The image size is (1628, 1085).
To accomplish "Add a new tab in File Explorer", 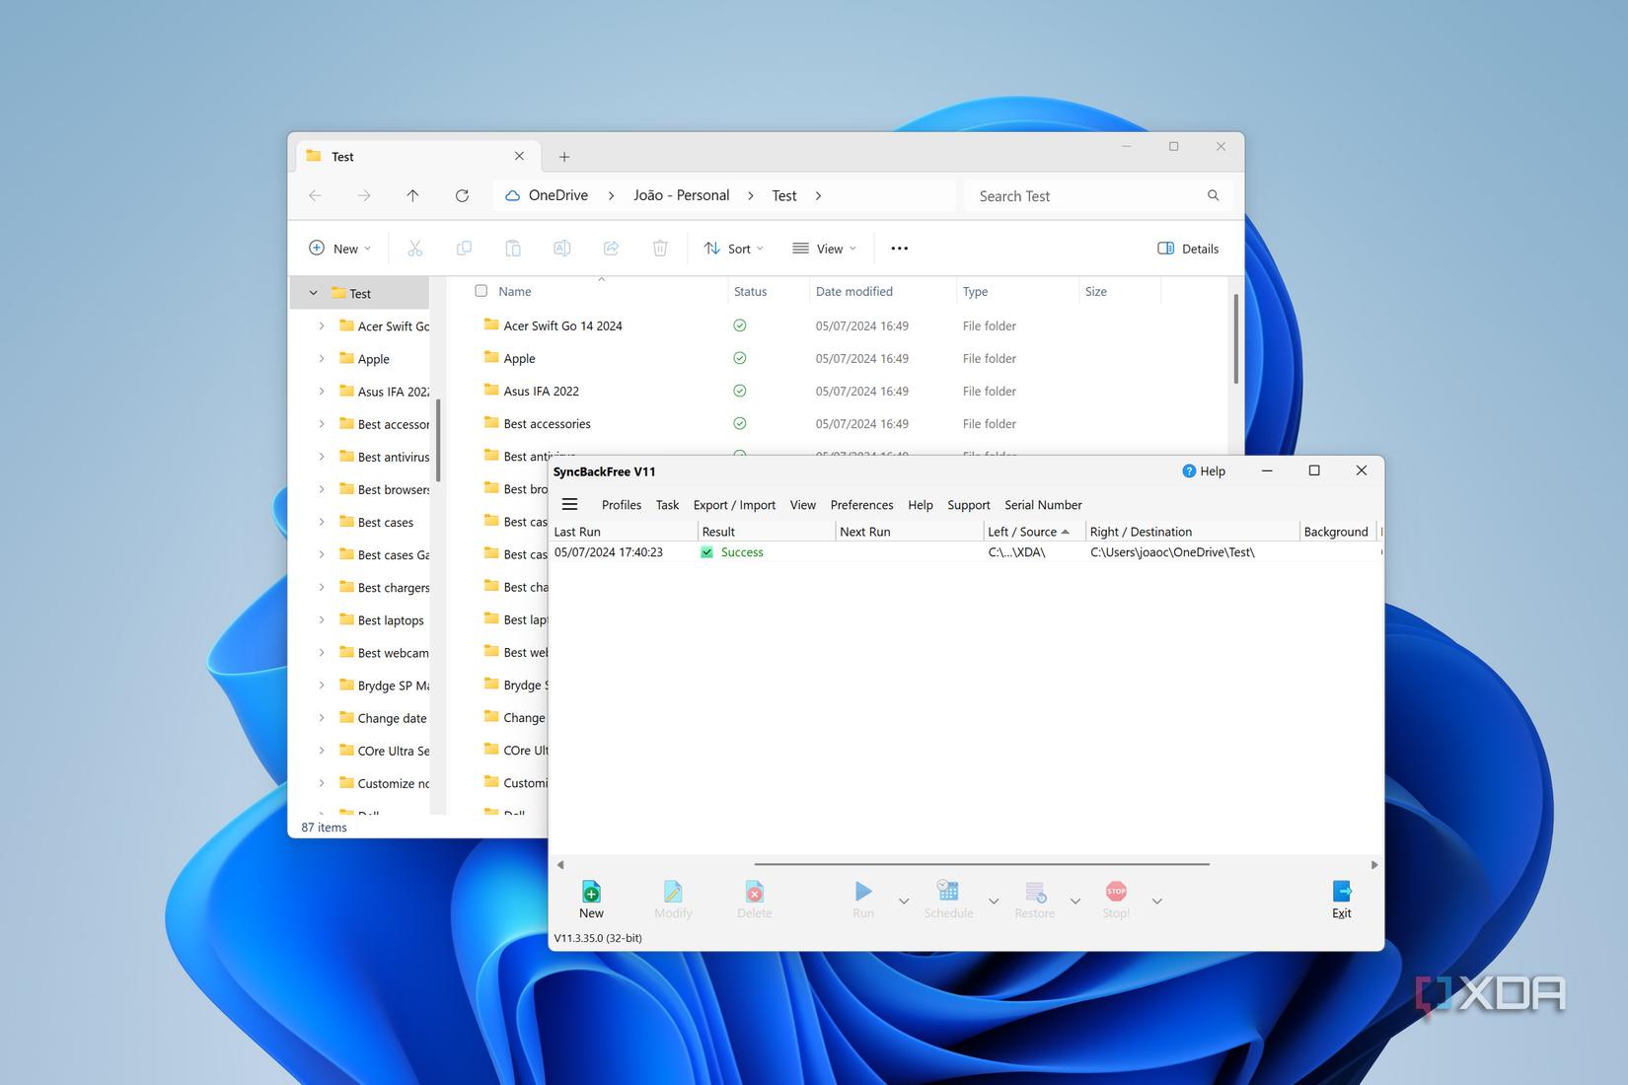I will (564, 157).
